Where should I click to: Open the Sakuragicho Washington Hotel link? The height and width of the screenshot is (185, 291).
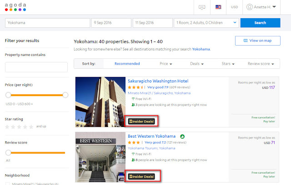158,81
